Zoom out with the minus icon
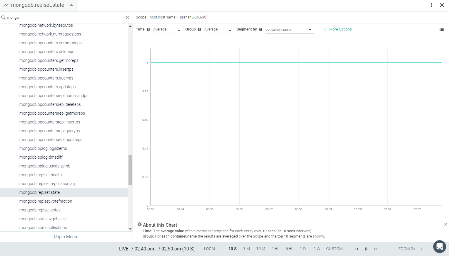The width and height of the screenshot is (449, 256). [392, 249]
